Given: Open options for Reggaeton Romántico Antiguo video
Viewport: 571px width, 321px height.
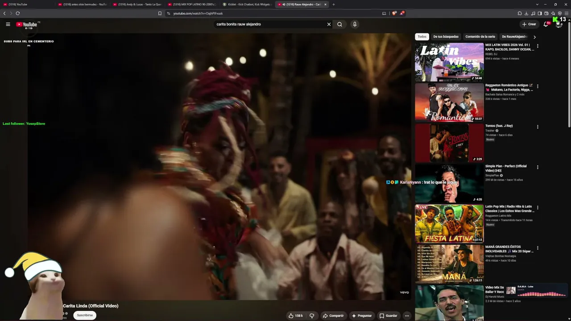Looking at the screenshot, I should click(538, 86).
